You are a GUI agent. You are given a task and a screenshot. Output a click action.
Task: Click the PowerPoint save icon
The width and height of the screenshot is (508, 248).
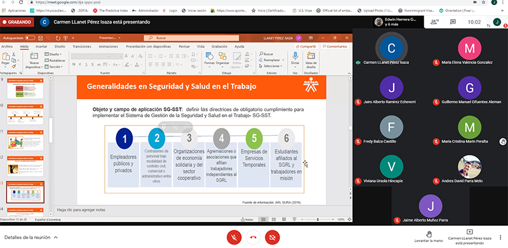pyautogui.click(x=41, y=38)
